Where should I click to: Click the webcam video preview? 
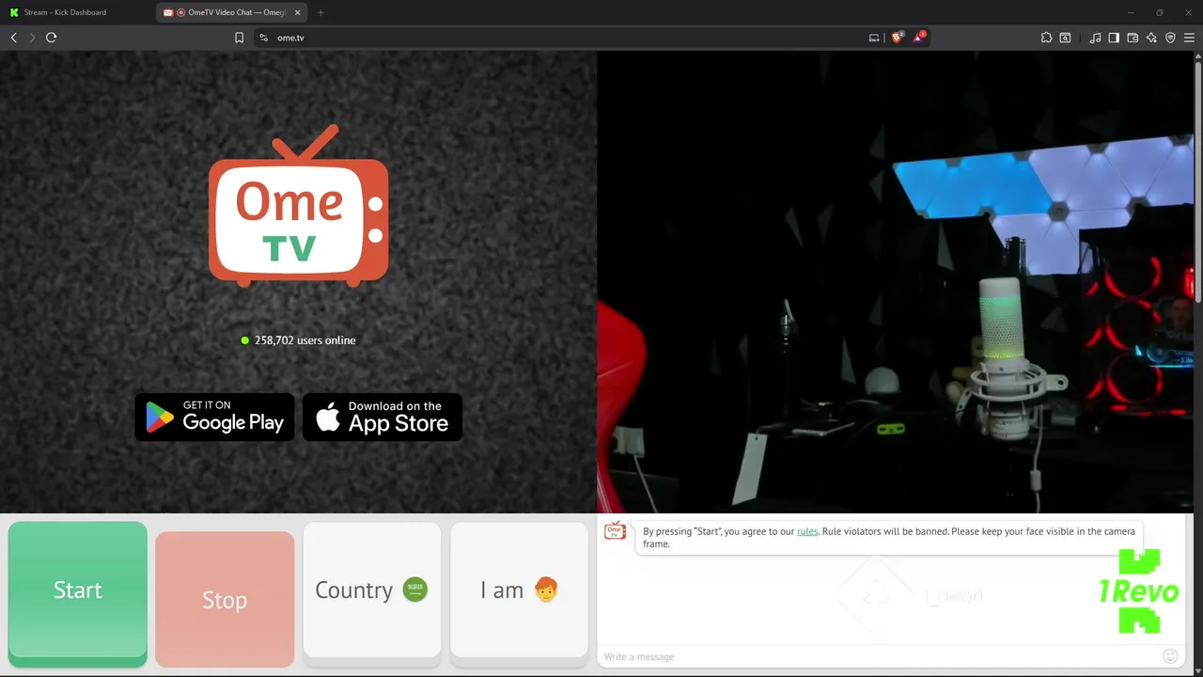coord(895,282)
